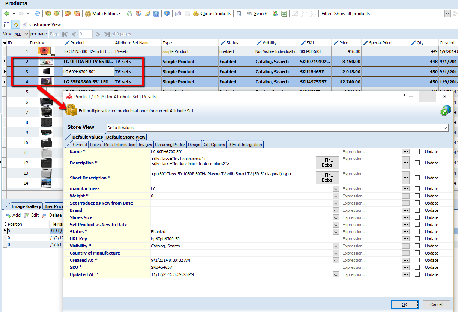
Task: Click the import/export icon beside Search
Action: coord(275,14)
